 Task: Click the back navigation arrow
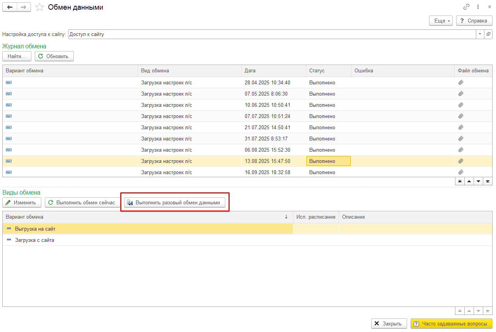10,7
